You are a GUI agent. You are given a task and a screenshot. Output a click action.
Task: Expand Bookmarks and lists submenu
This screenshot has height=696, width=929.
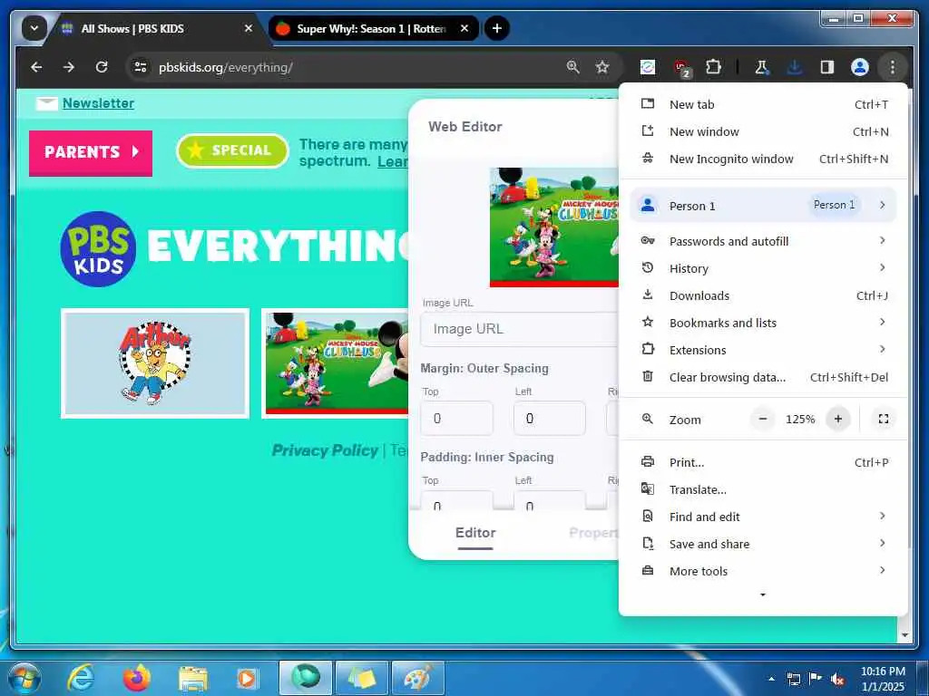(763, 323)
